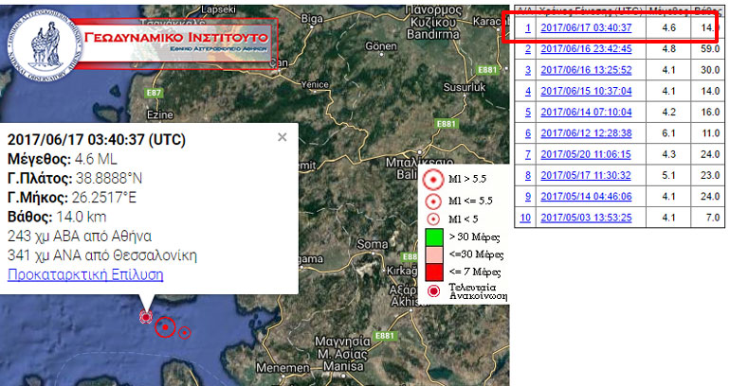Open event 2017/05/17 11:30:32 link

pos(586,176)
